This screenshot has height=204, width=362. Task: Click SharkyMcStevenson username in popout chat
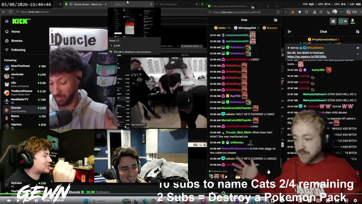[x=235, y=148]
